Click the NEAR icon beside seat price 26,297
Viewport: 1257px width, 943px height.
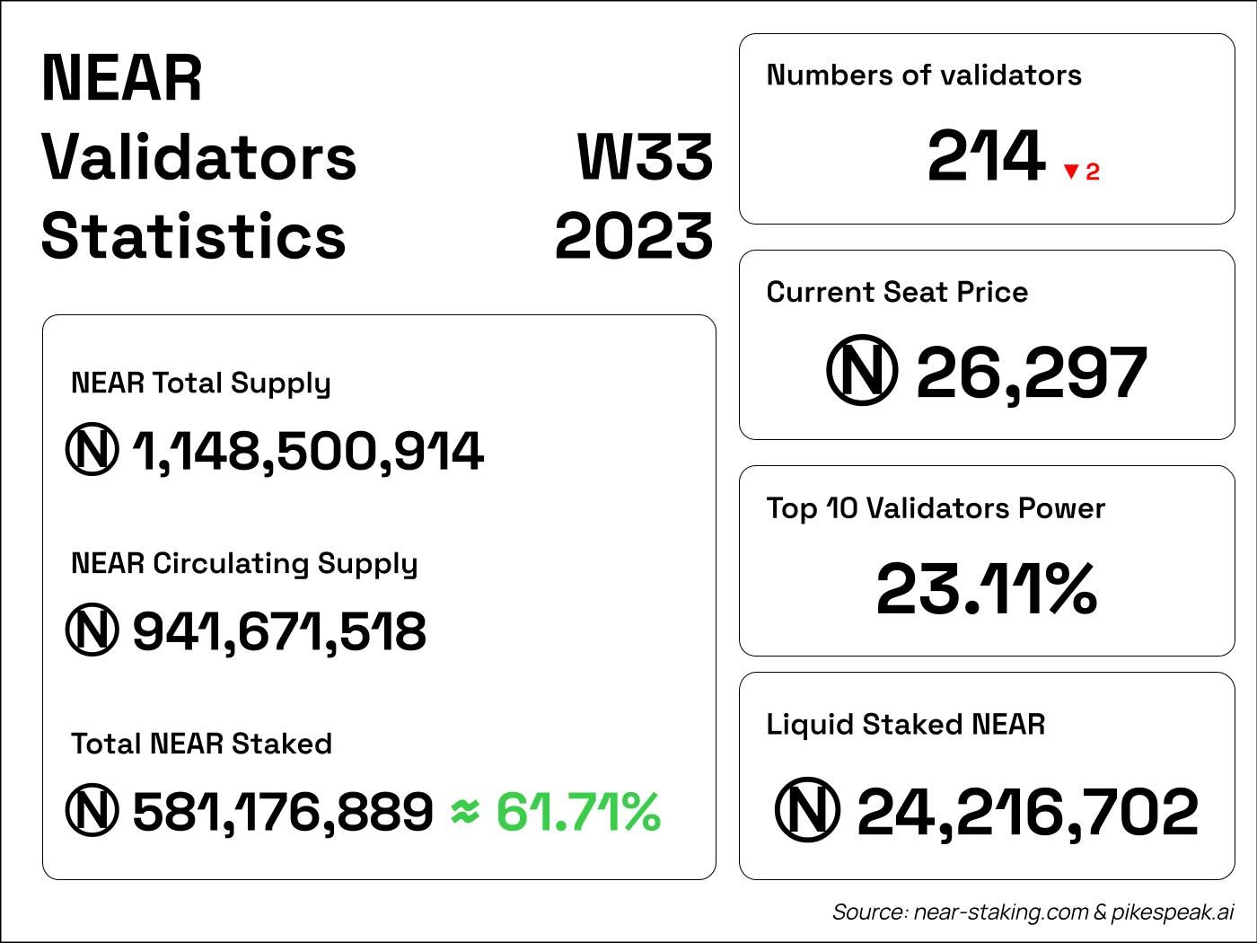[861, 372]
